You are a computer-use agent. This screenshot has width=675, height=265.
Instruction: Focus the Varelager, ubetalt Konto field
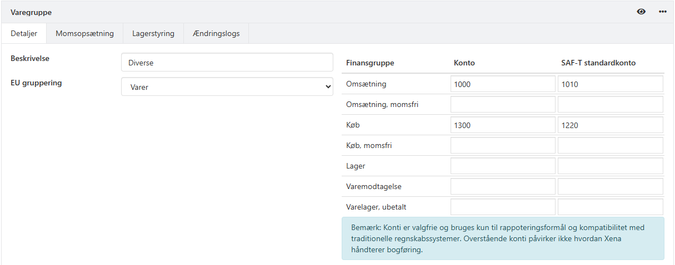click(x=503, y=207)
